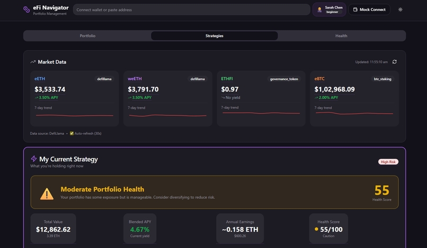Click the Market Data trend arrow icon
The width and height of the screenshot is (427, 248).
(33, 62)
